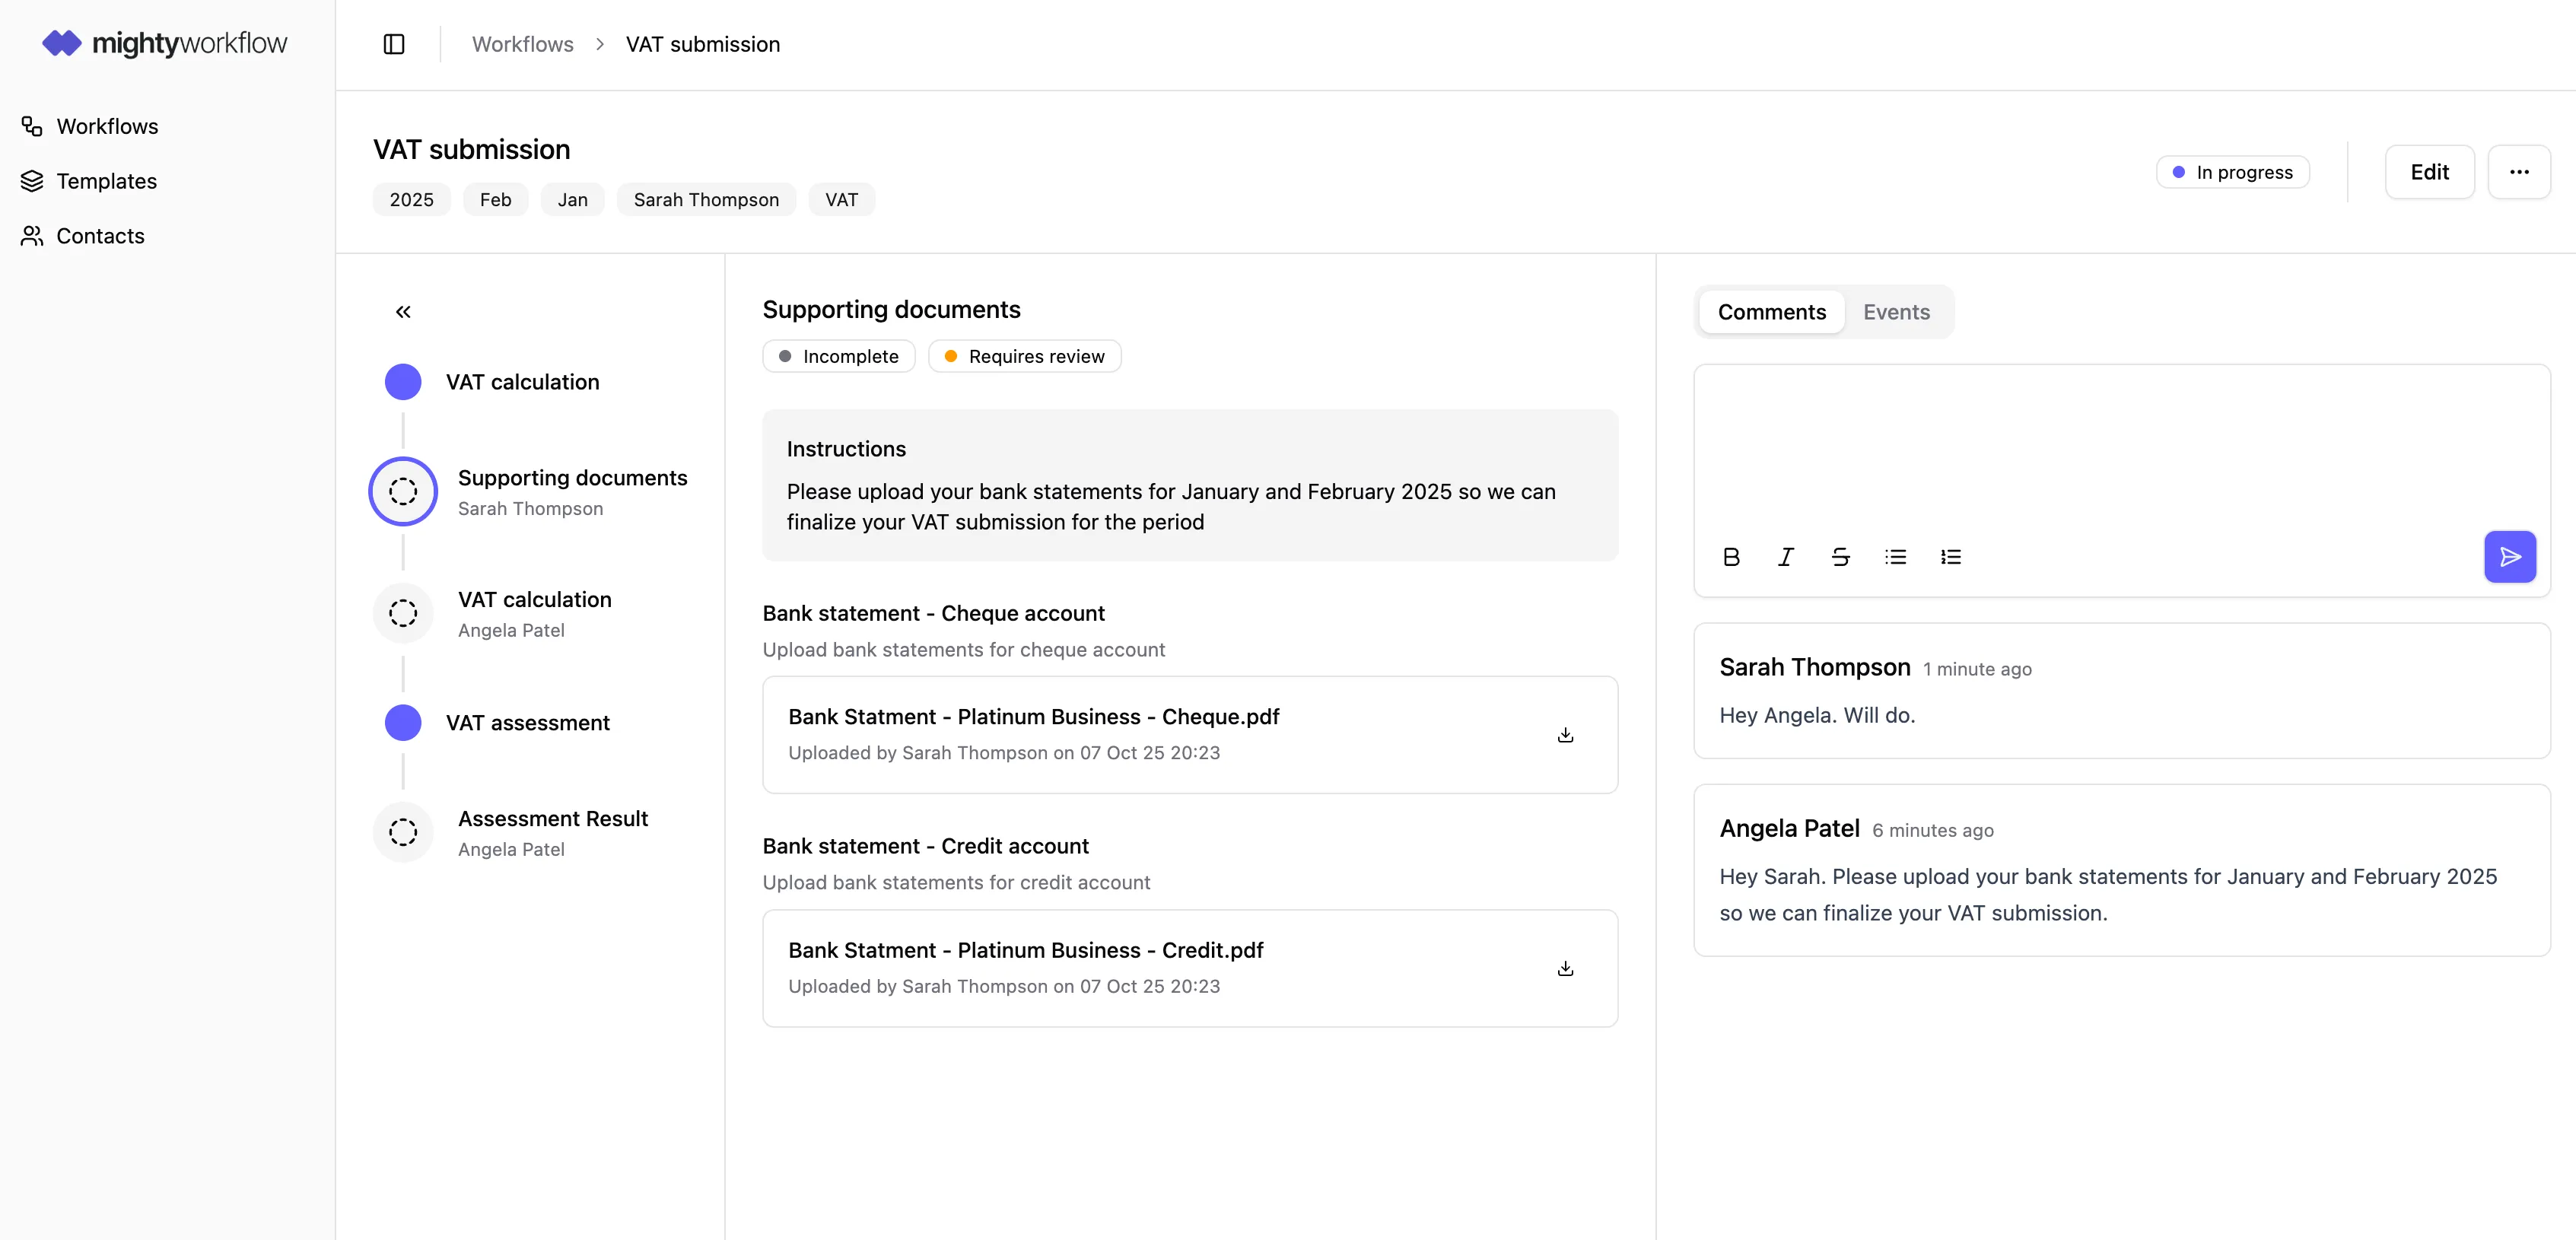Open the three-dots more options menu
This screenshot has height=1240, width=2576.
(x=2518, y=172)
